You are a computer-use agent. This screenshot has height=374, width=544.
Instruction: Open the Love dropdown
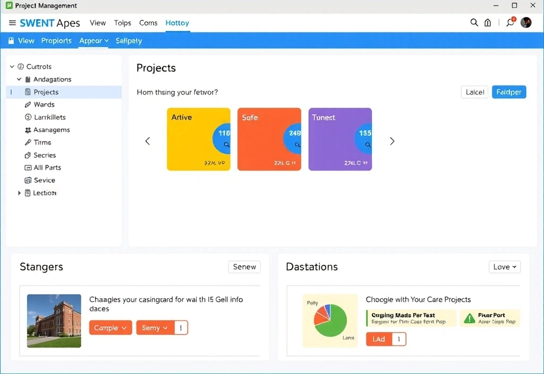pyautogui.click(x=504, y=267)
